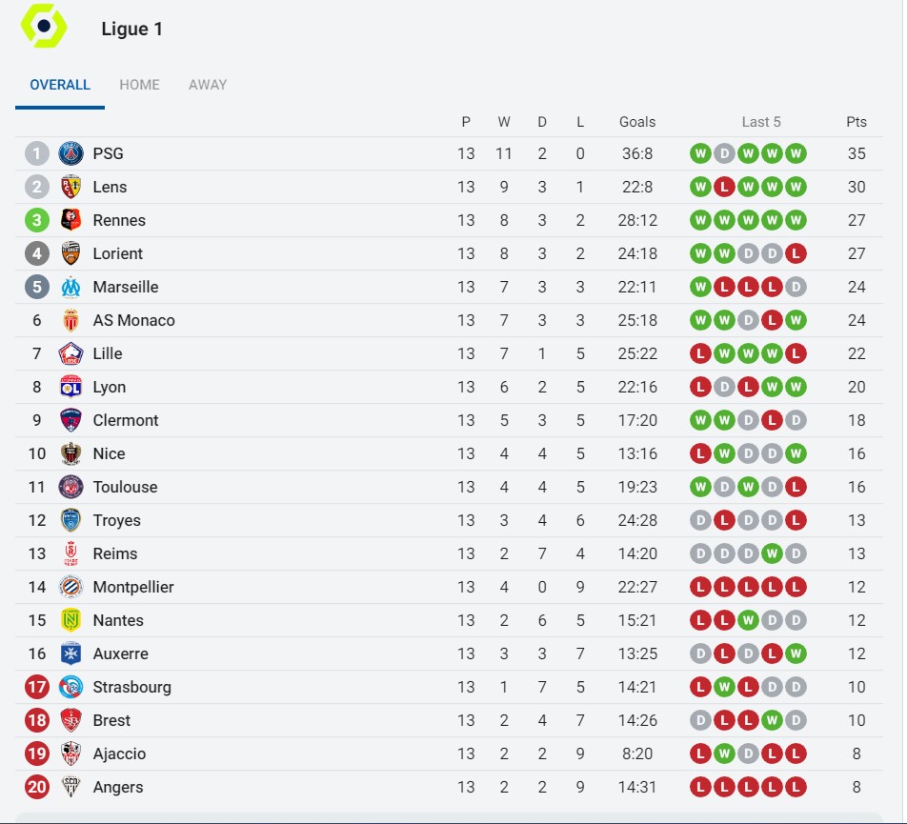Click the Ligue 1 league logo
This screenshot has width=907, height=824.
pyautogui.click(x=44, y=26)
